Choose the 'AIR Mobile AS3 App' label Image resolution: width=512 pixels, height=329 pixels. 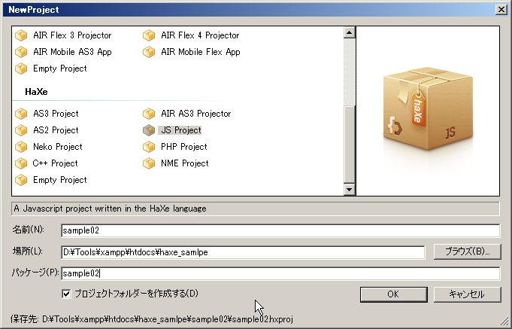point(72,52)
